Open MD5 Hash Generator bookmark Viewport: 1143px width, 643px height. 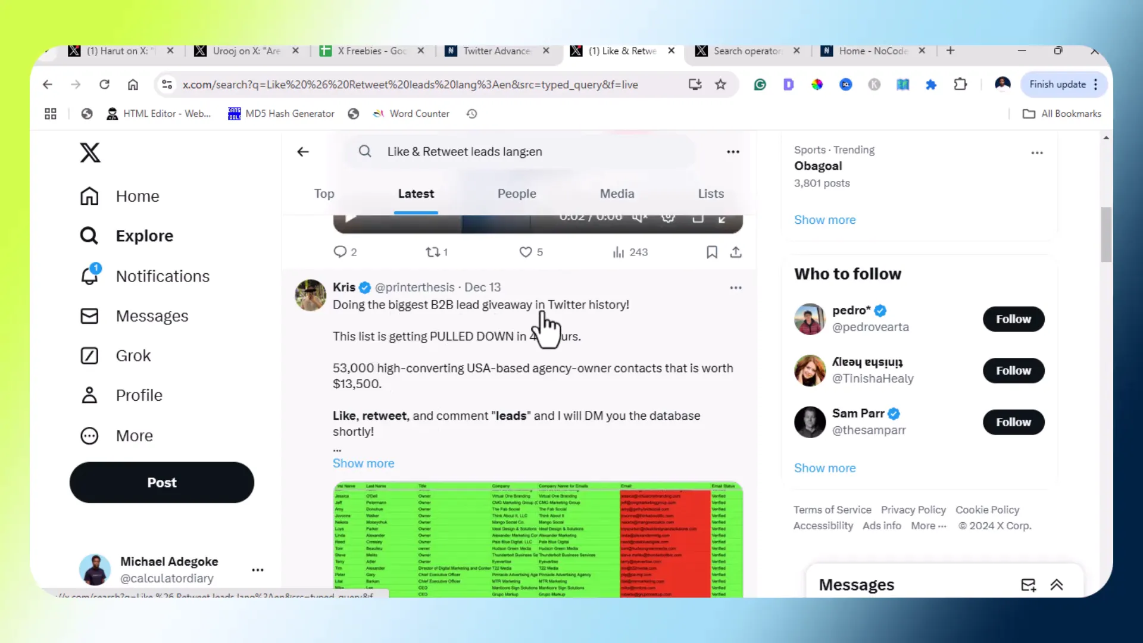tap(281, 114)
